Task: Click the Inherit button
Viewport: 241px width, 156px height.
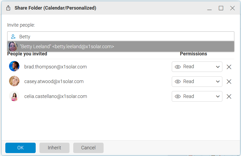Action: [54, 148]
